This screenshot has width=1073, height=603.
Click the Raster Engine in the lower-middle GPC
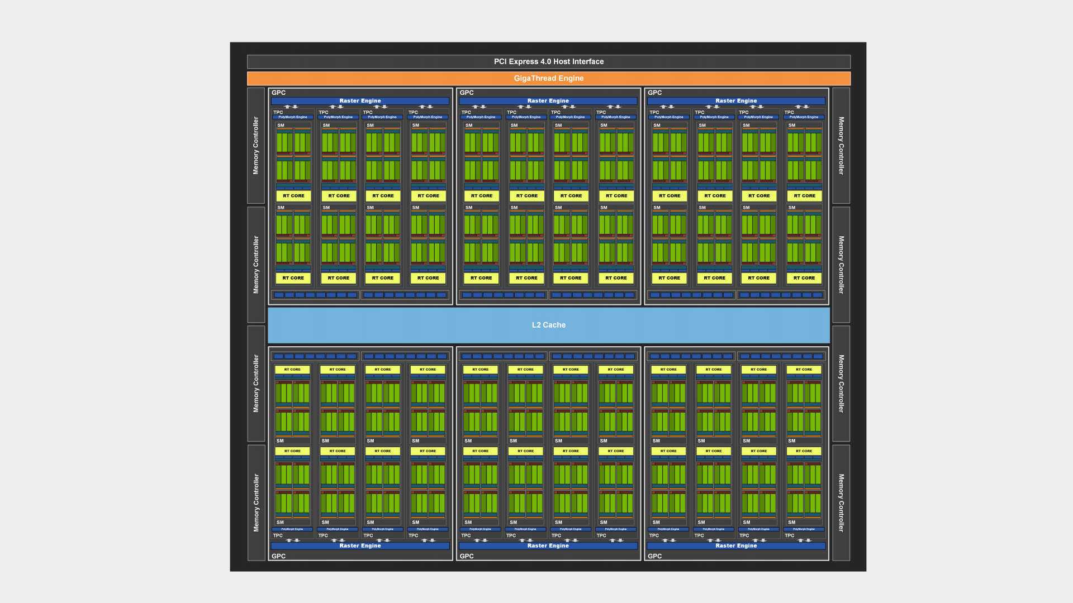pyautogui.click(x=548, y=545)
